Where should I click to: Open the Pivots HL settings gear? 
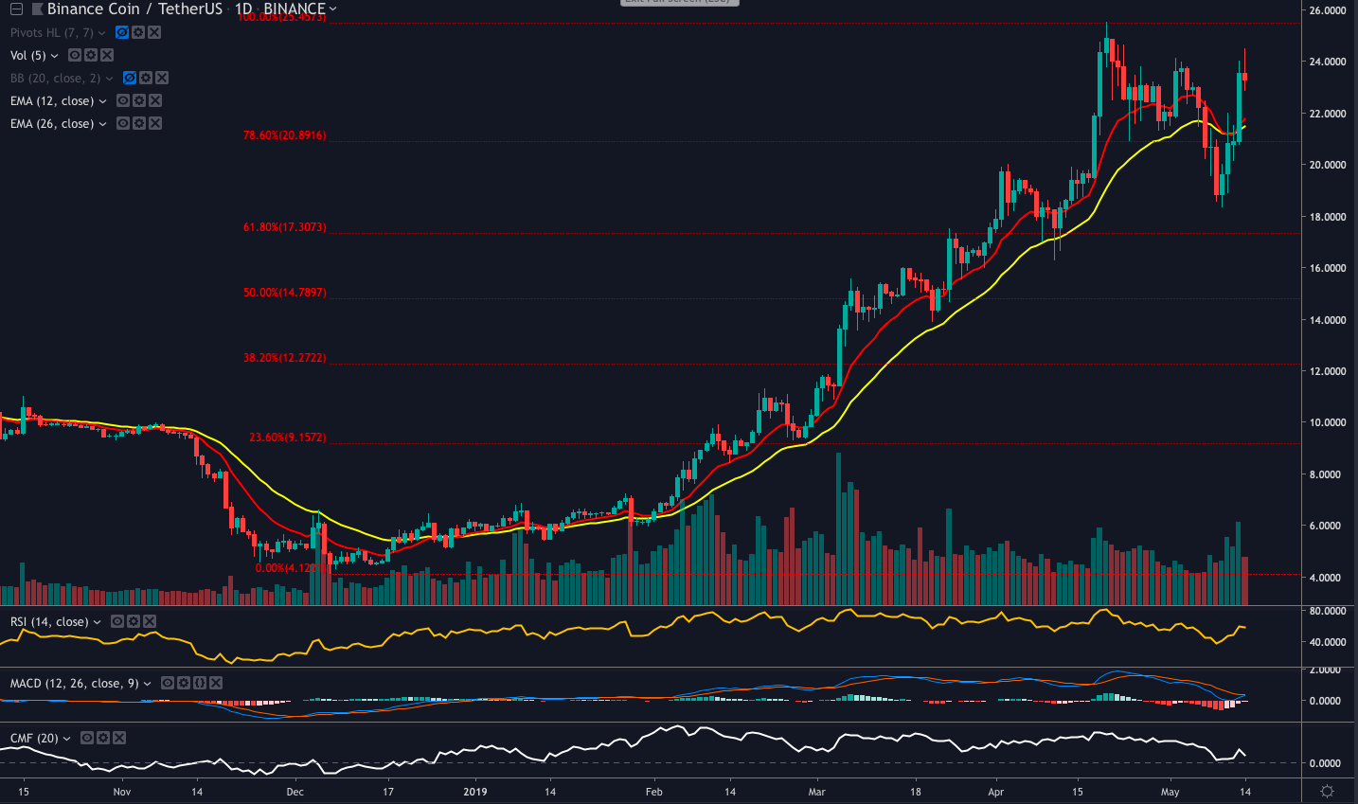point(138,33)
